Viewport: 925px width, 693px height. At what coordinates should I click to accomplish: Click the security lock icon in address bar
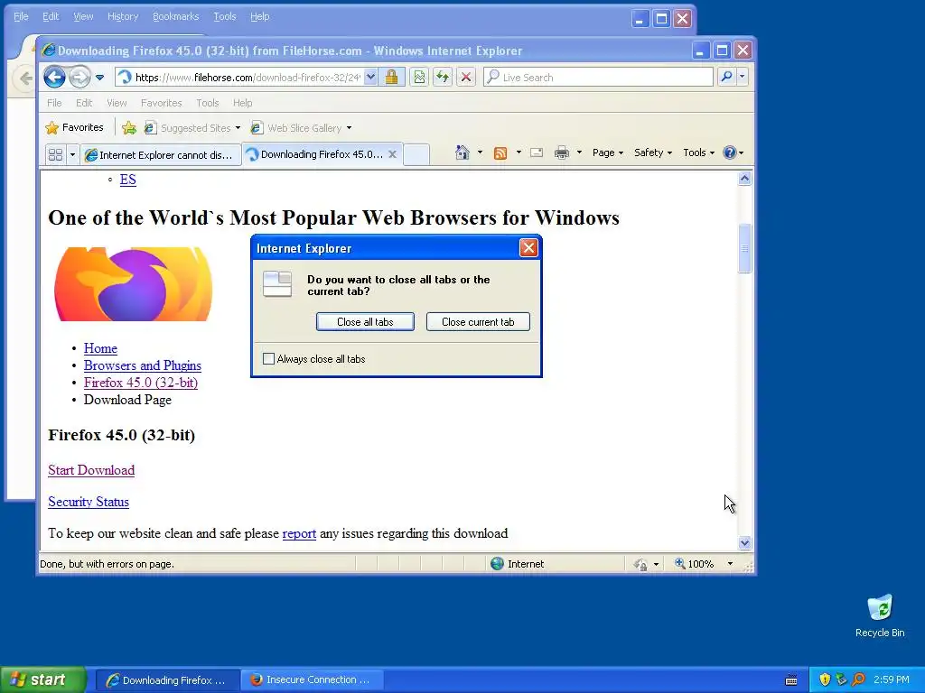pos(391,77)
